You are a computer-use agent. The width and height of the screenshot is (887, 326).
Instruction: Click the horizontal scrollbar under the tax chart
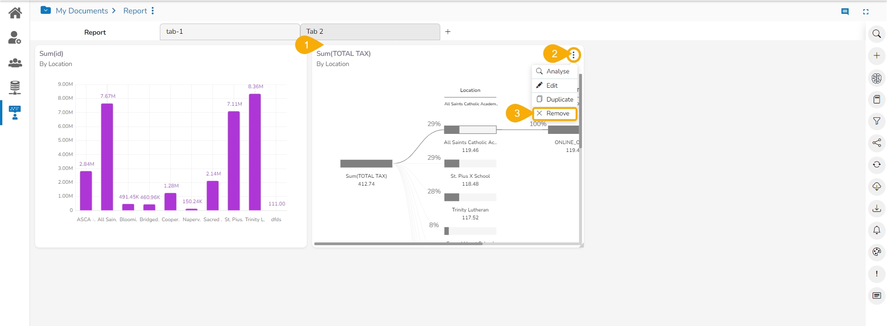(398, 243)
